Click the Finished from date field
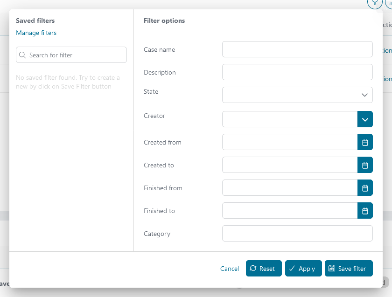 coord(290,188)
